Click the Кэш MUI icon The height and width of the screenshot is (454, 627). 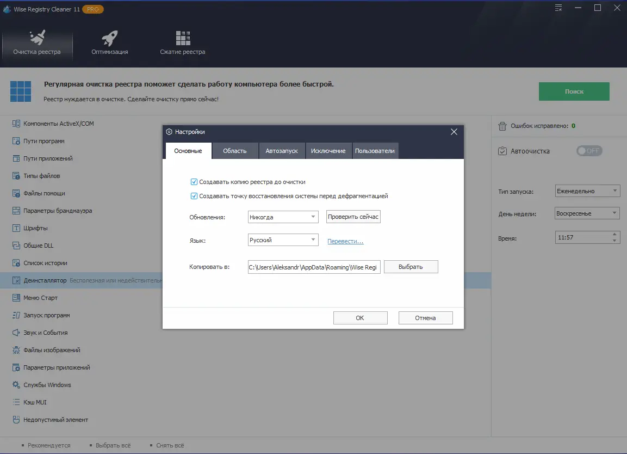click(x=16, y=402)
